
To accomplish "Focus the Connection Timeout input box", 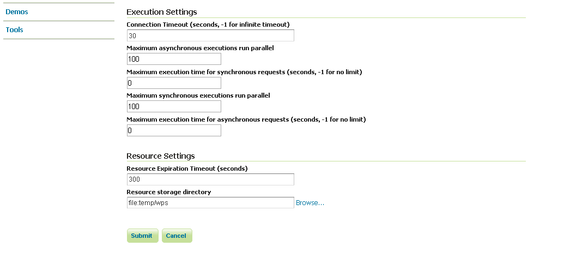I will (x=210, y=35).
